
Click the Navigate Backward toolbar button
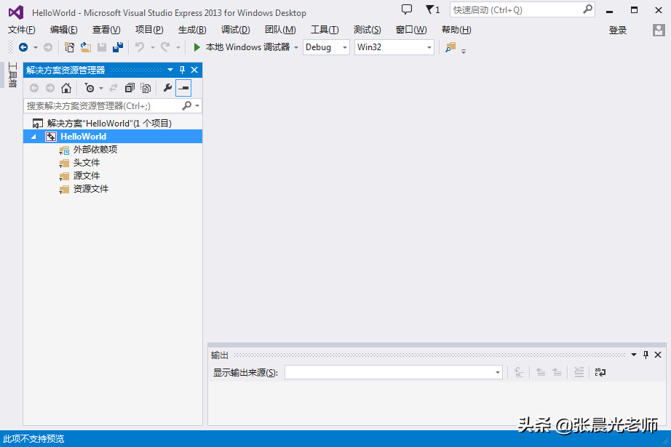23,47
